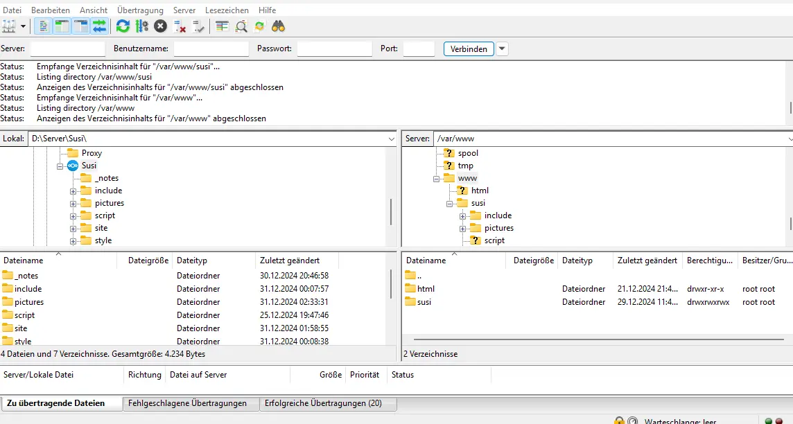Image resolution: width=793 pixels, height=424 pixels.
Task: Toggle the message log display
Action: (44, 26)
